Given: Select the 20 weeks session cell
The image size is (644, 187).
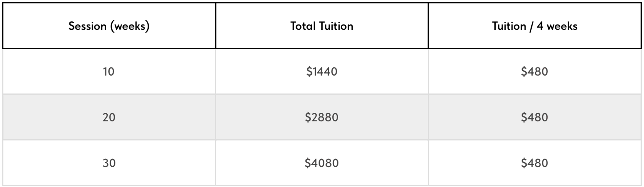Looking at the screenshot, I should pos(109,117).
